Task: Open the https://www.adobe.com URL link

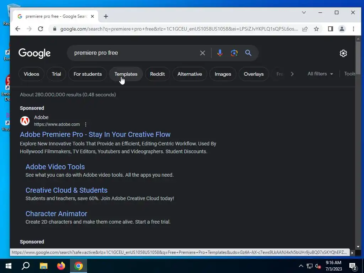Action: click(57, 124)
